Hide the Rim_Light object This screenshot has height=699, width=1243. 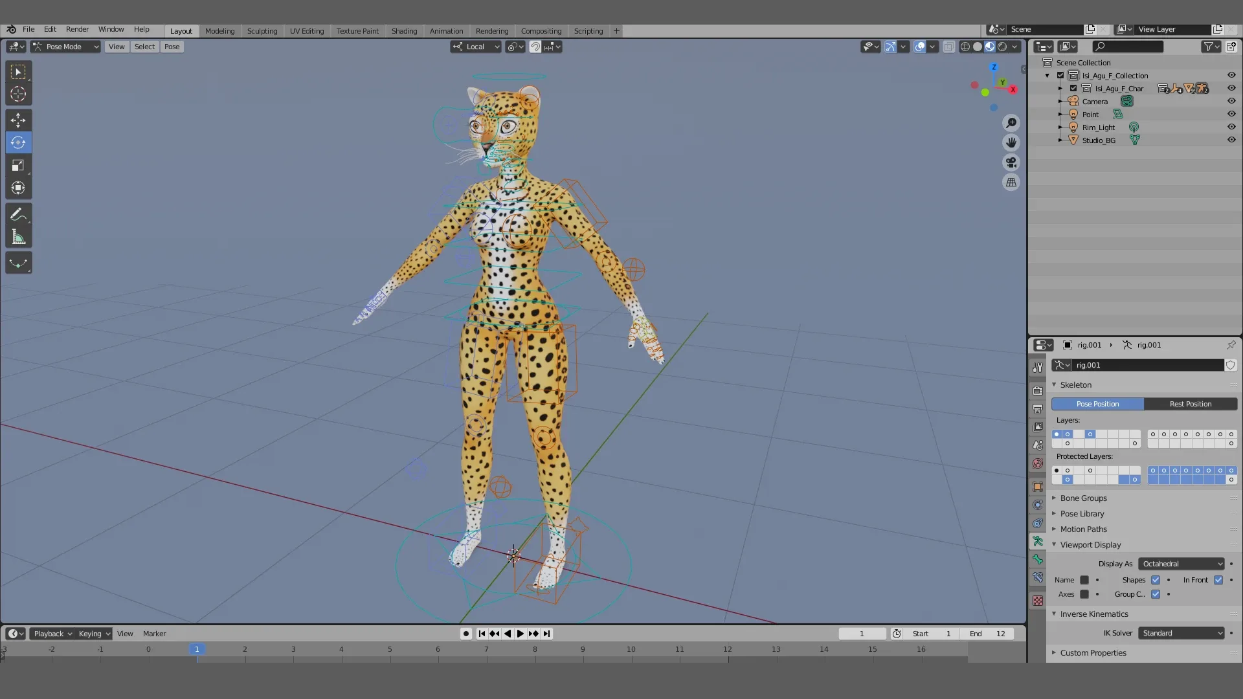tap(1231, 127)
